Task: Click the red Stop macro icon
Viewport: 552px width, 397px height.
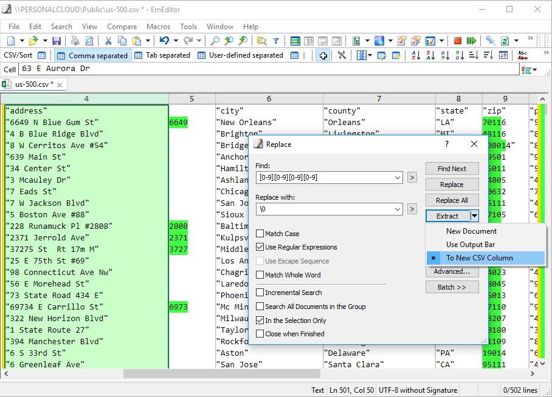Action: [457, 41]
